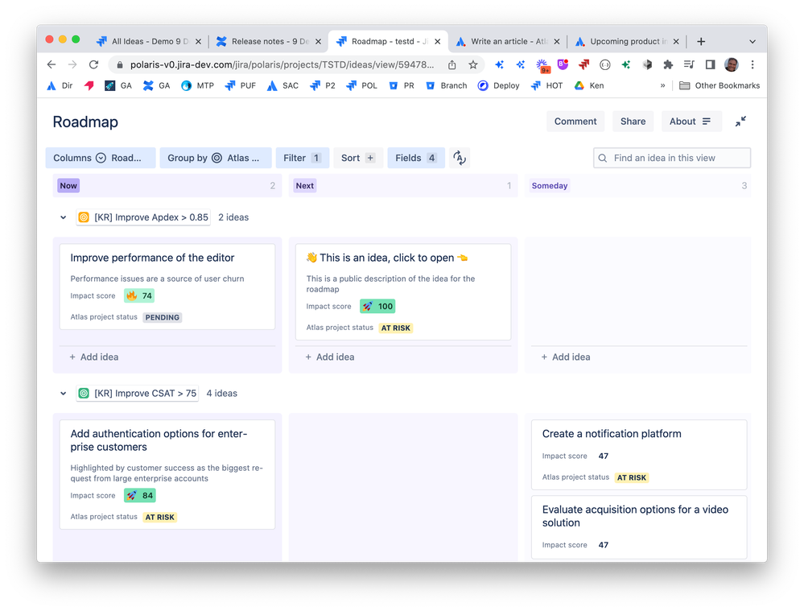Click the browser back arrow
Screen dimensions: 804x611
pos(52,64)
